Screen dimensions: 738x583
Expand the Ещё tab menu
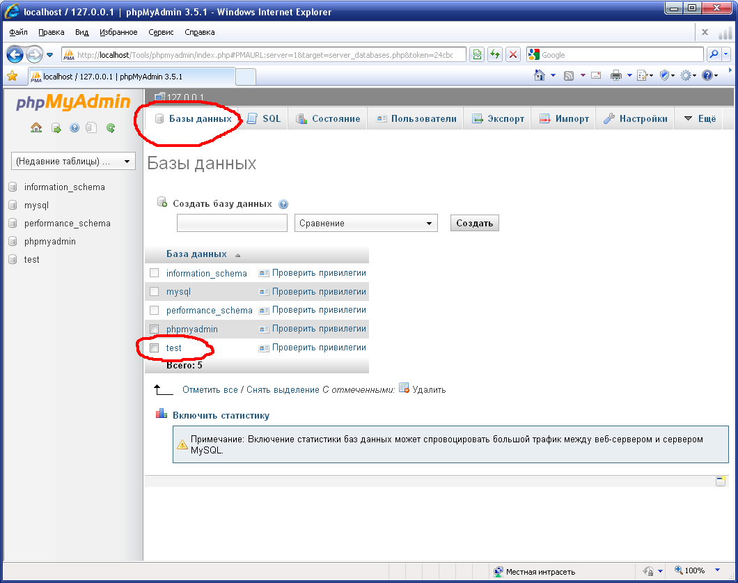click(700, 118)
